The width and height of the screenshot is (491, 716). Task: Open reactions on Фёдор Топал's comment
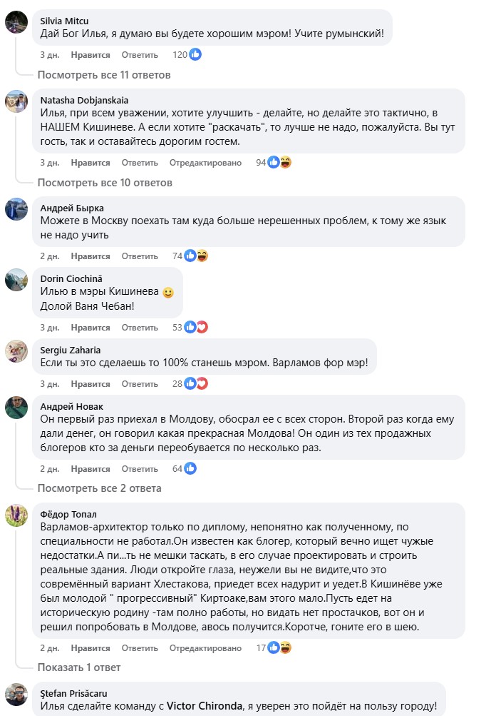point(280,647)
